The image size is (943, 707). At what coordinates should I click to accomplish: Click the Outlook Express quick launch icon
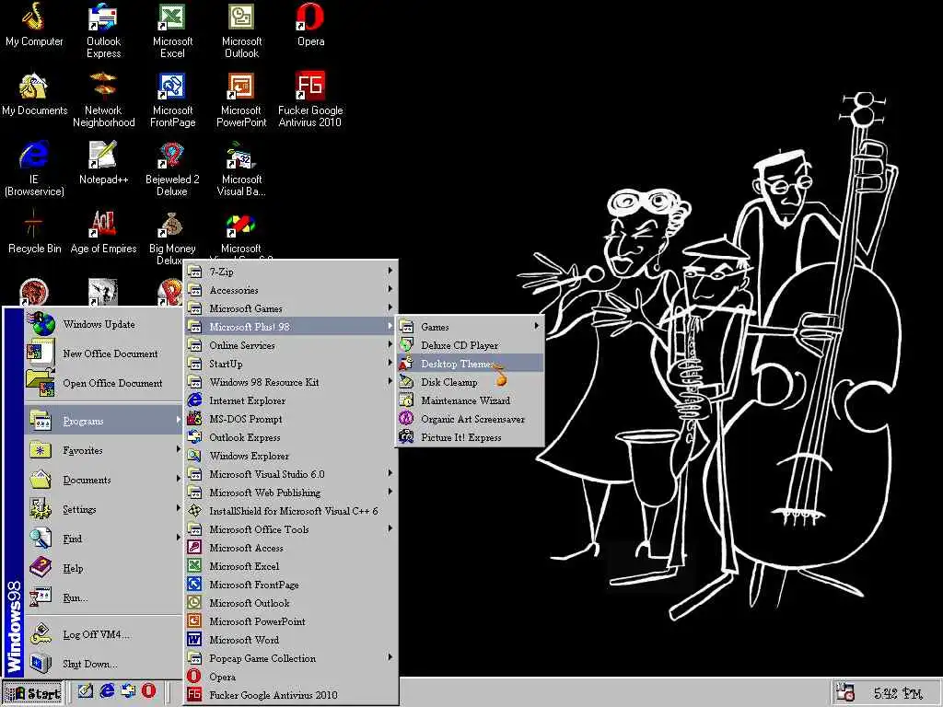pyautogui.click(x=128, y=691)
